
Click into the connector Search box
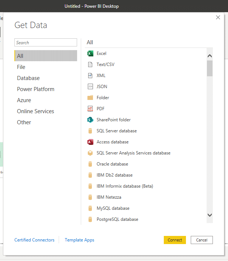[x=46, y=43]
